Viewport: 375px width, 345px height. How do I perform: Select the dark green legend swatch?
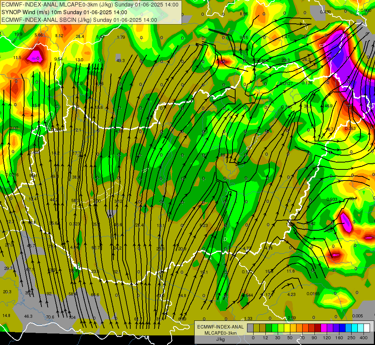tap(269, 328)
